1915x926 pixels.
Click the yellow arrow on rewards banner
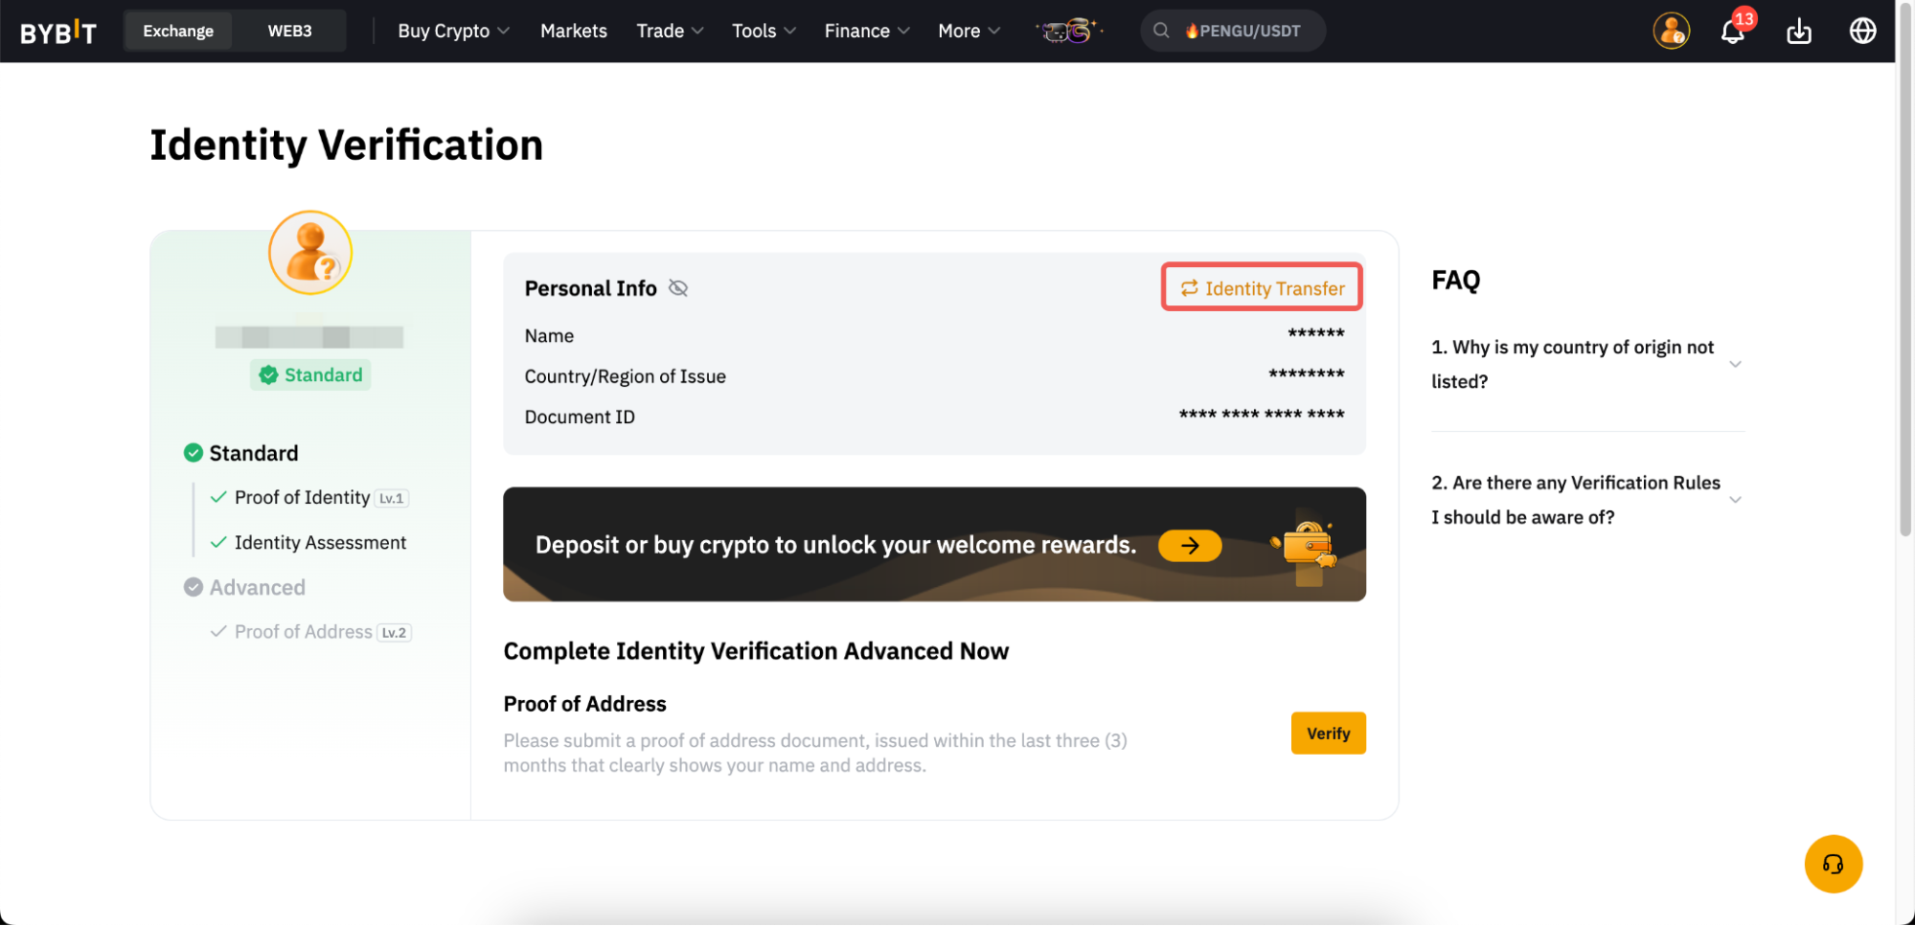(x=1189, y=545)
